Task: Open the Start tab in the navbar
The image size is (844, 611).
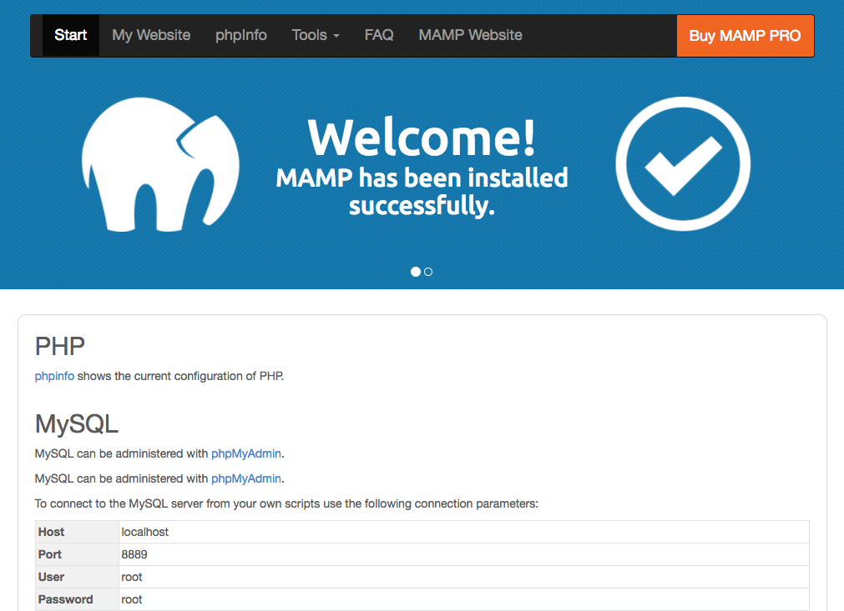Action: click(x=70, y=36)
